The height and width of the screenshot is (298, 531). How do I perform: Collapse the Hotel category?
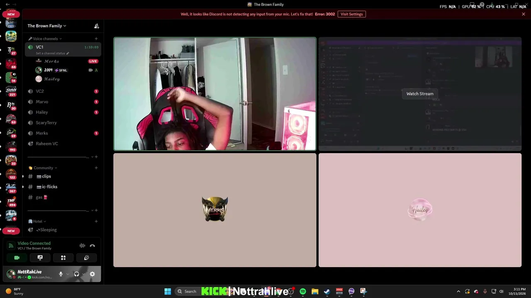(37, 221)
